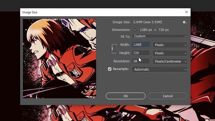Open the Fit To Custom dropdown

coord(160,36)
